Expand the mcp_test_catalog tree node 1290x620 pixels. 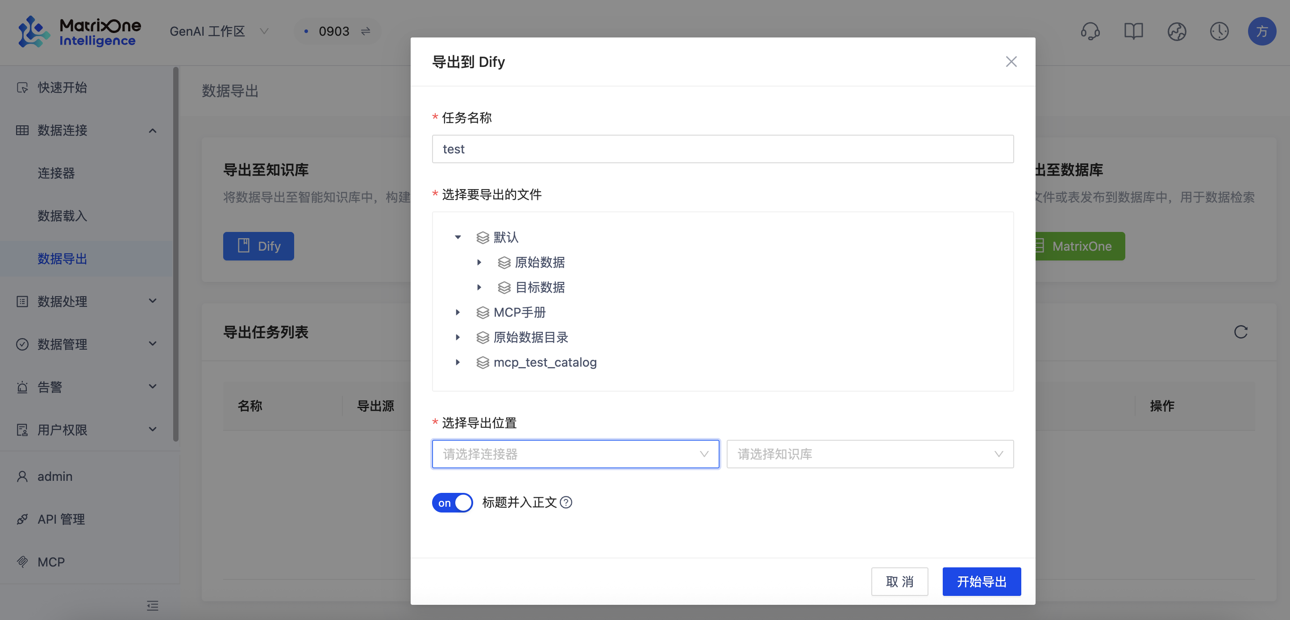[458, 362]
